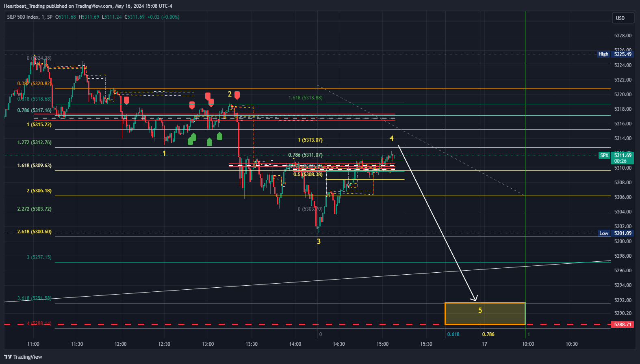Click the 11:00 time axis label
640x364 pixels.
pos(33,344)
